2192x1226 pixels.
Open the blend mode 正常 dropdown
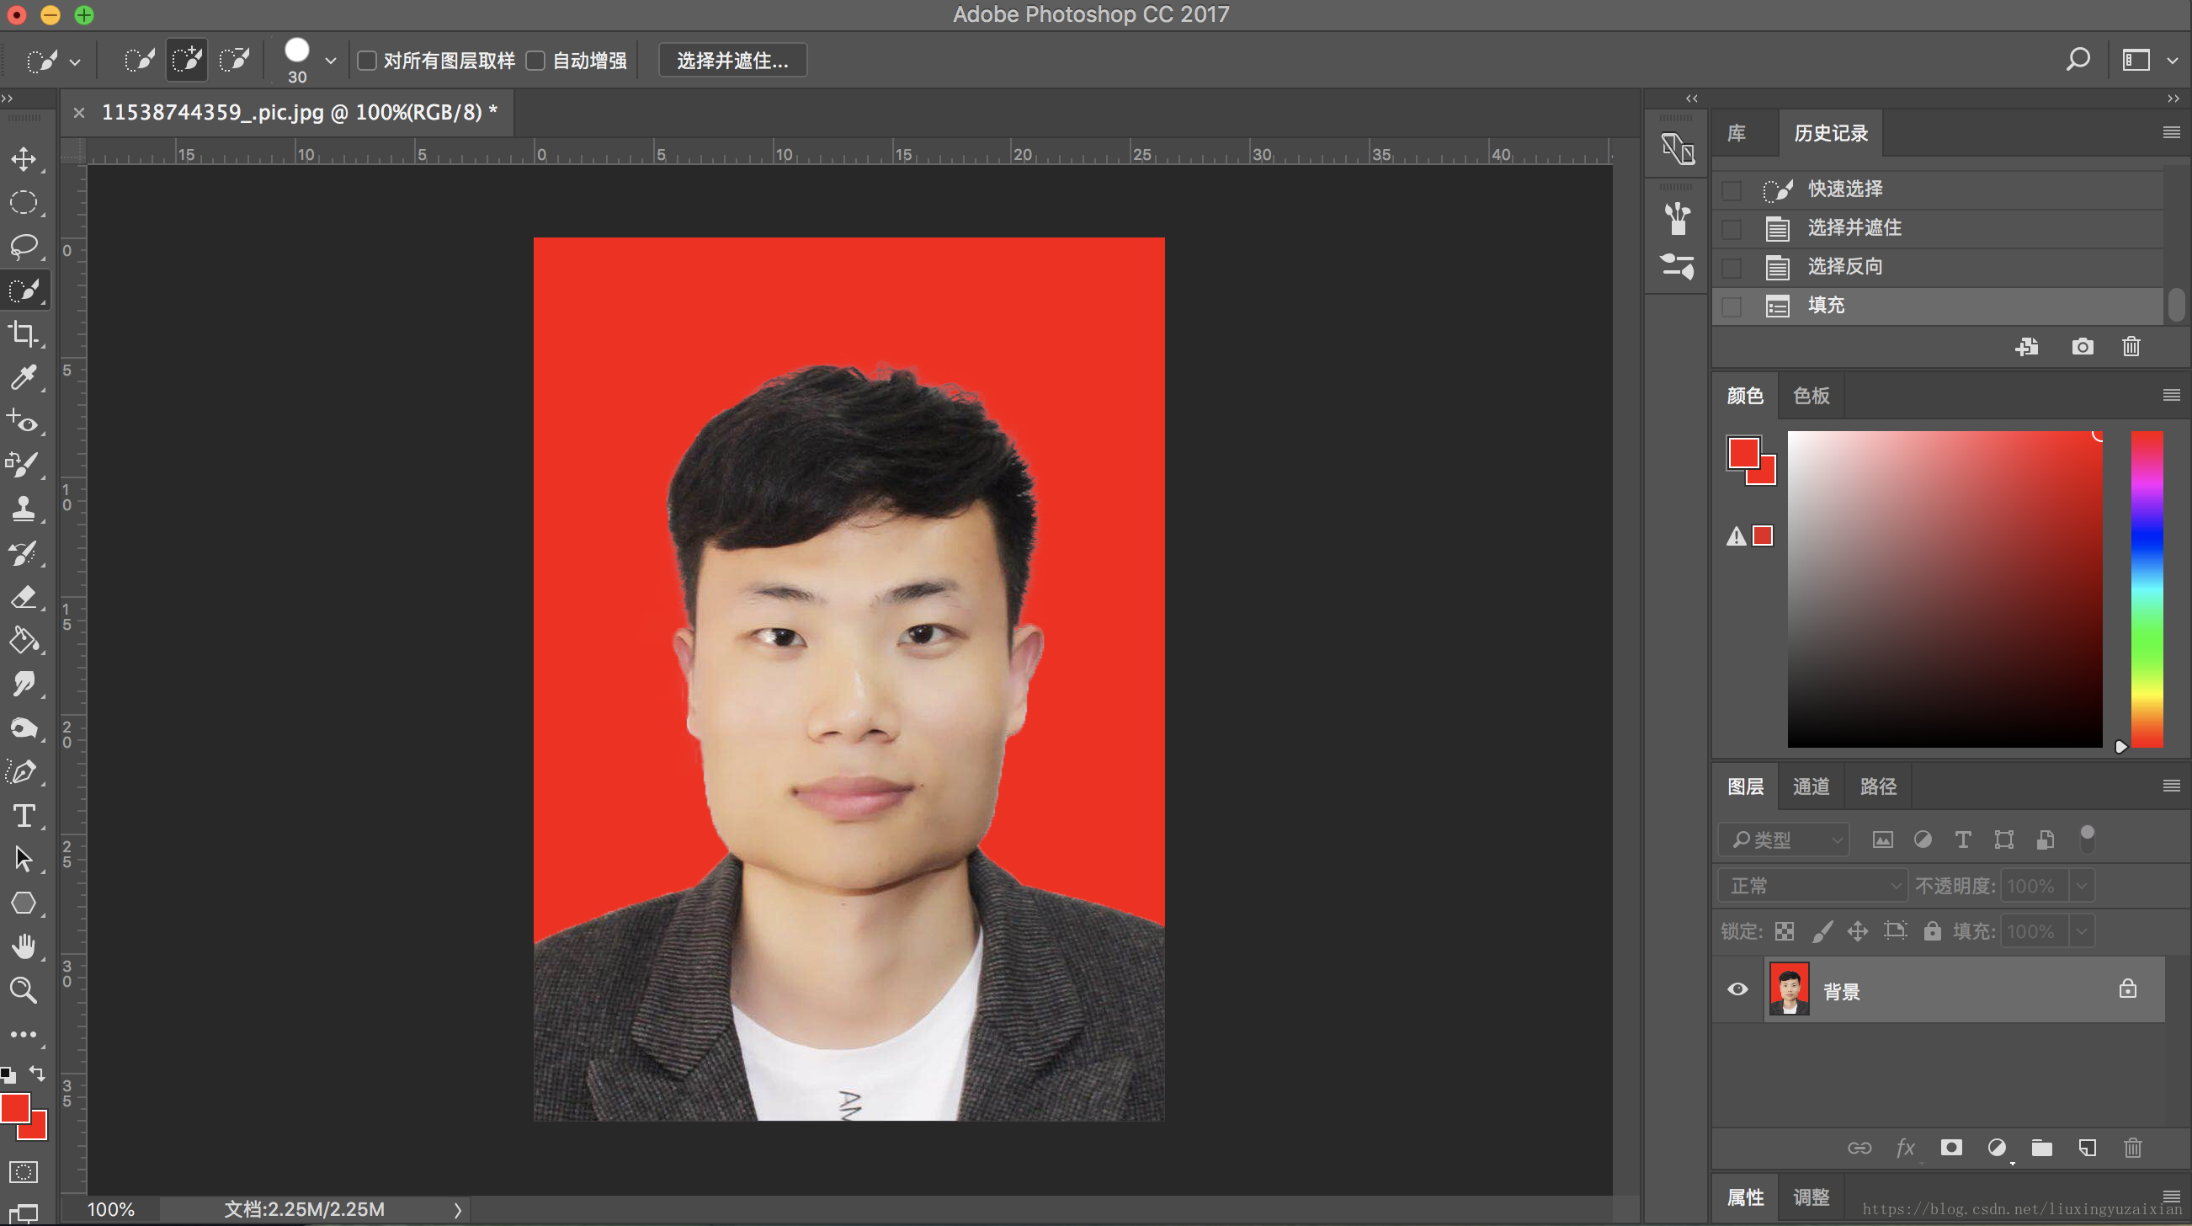tap(1812, 886)
